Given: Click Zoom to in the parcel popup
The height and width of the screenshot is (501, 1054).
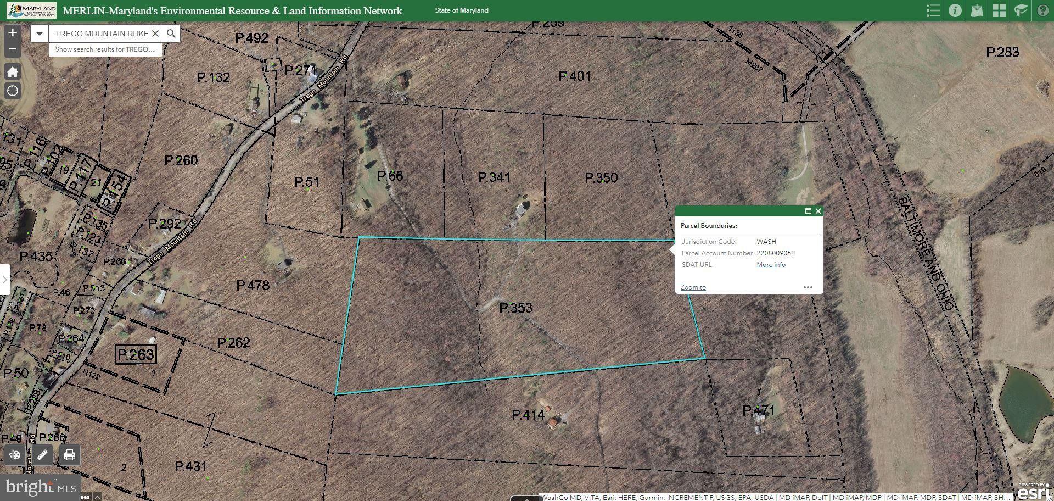Looking at the screenshot, I should 692,287.
